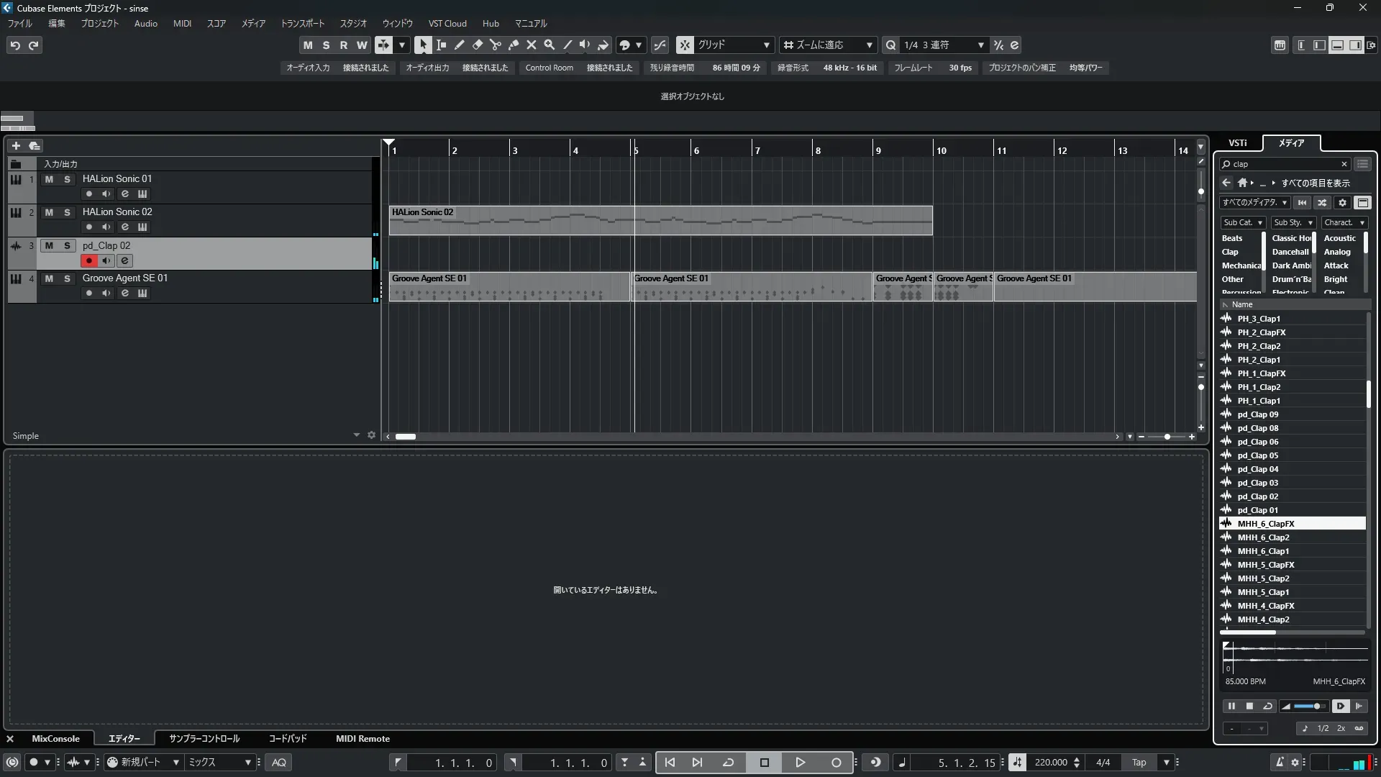1381x777 pixels.
Task: Select the Mute X tool
Action: pos(532,45)
